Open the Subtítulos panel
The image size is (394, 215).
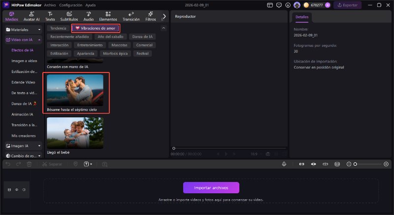[x=69, y=16]
